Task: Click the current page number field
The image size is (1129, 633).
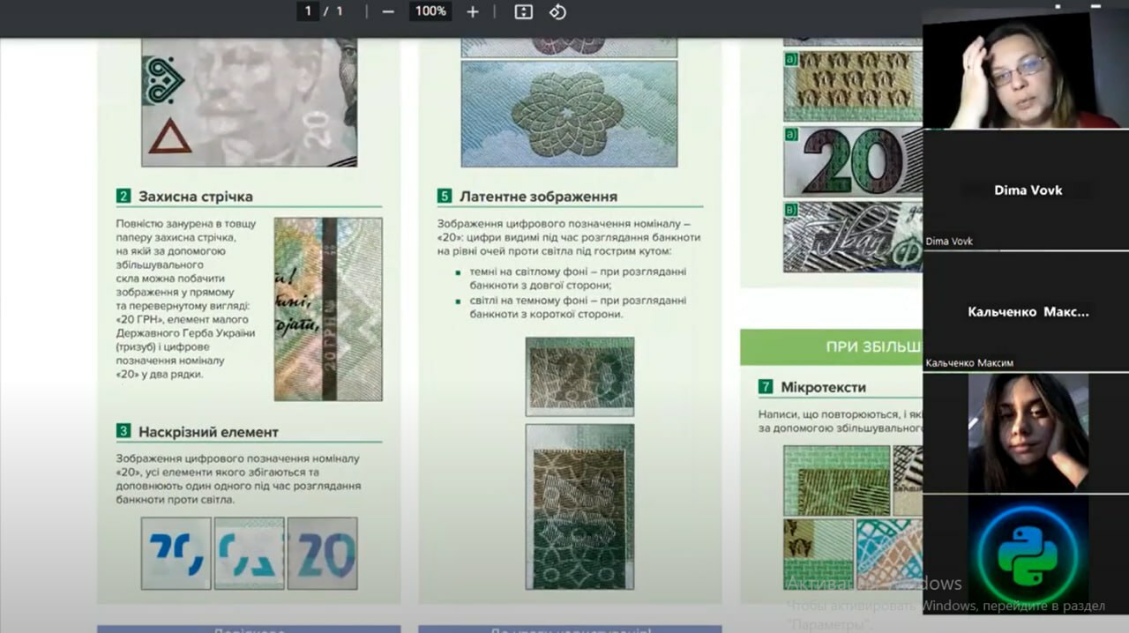Action: pos(308,11)
